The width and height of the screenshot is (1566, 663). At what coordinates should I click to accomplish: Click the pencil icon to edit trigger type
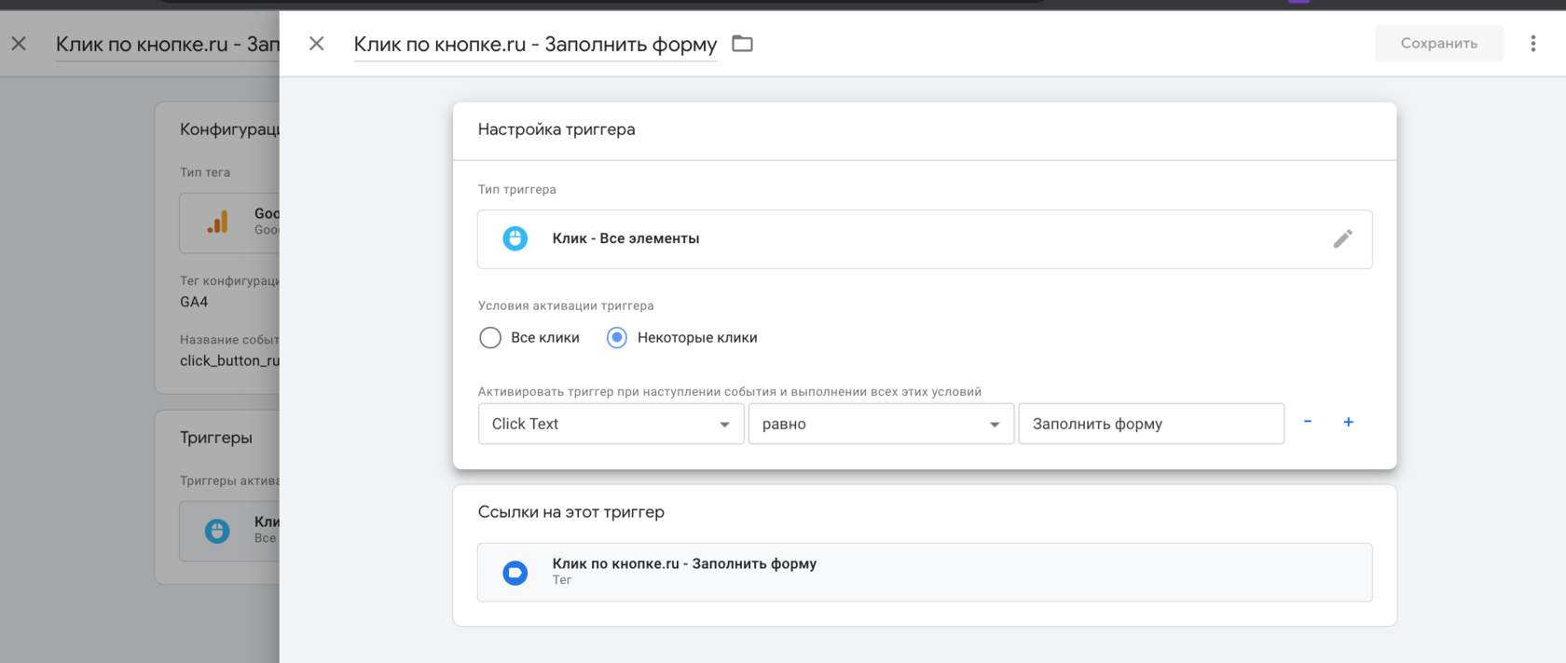pos(1342,239)
